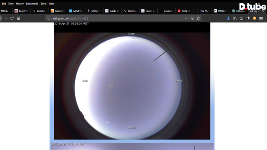Switch to the Inside Th tab
Image resolution: width=267 pixels, height=150 pixels.
(x=112, y=11)
